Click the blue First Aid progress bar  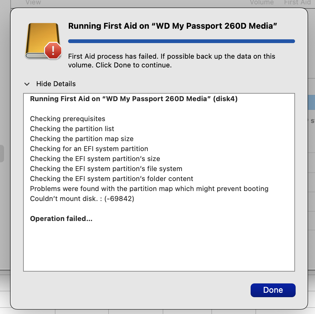(x=181, y=41)
